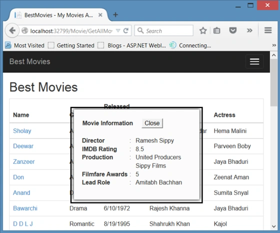Toggle the Best Movies navbar menu

[254, 61]
